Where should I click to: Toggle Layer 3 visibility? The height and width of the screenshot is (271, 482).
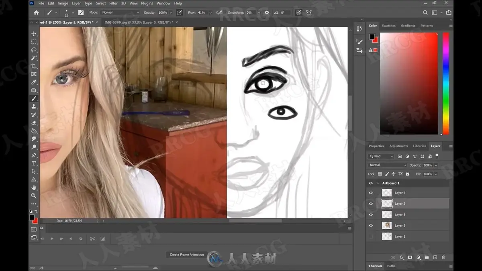click(371, 215)
